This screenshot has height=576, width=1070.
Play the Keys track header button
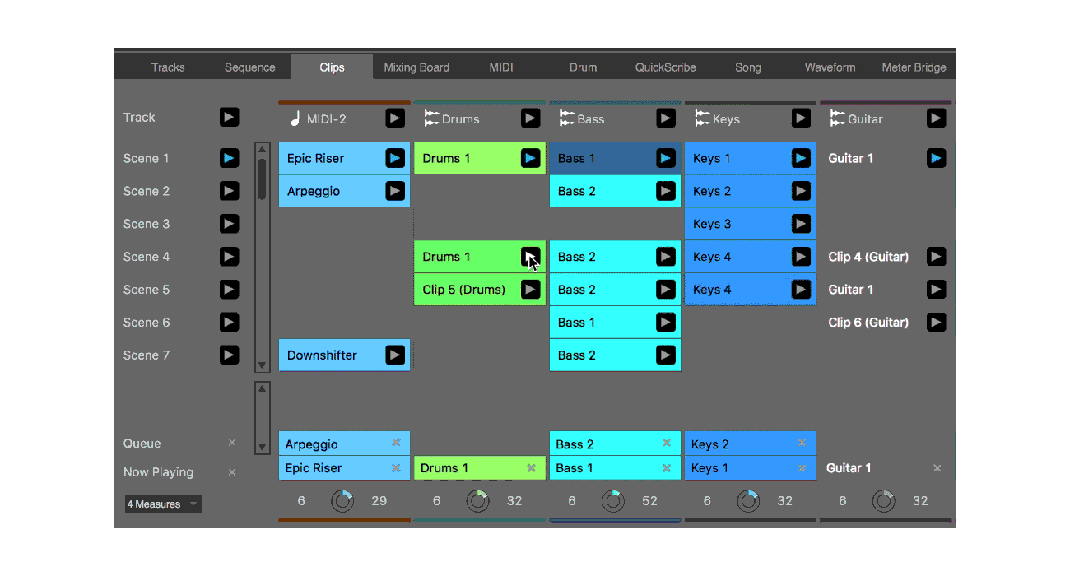tap(801, 118)
